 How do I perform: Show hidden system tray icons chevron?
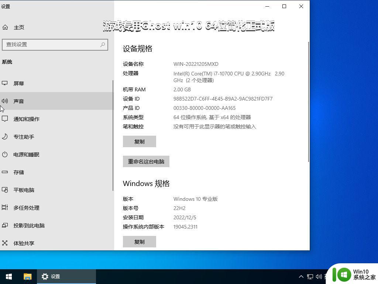[301, 277]
